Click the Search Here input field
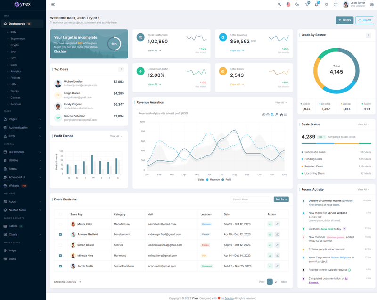 pos(250,200)
